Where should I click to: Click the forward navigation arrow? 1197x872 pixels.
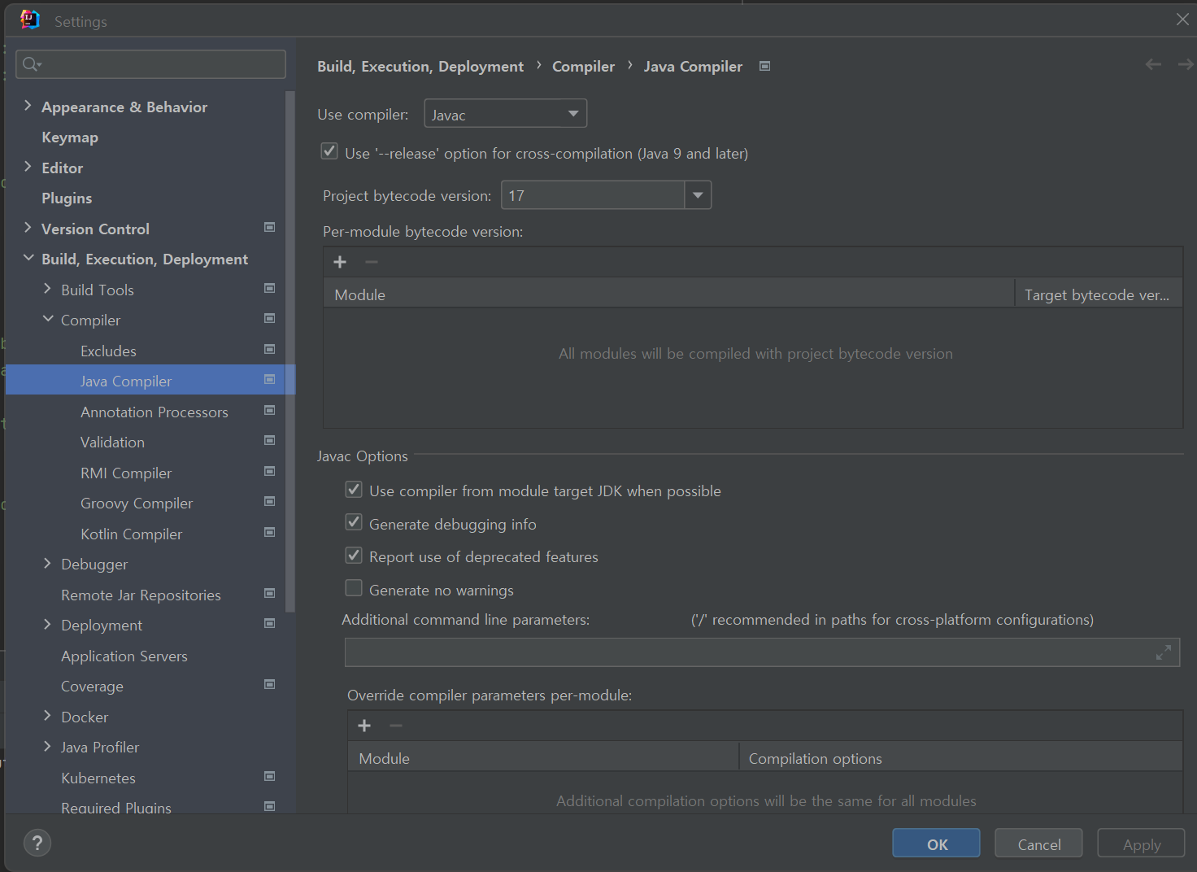point(1186,64)
